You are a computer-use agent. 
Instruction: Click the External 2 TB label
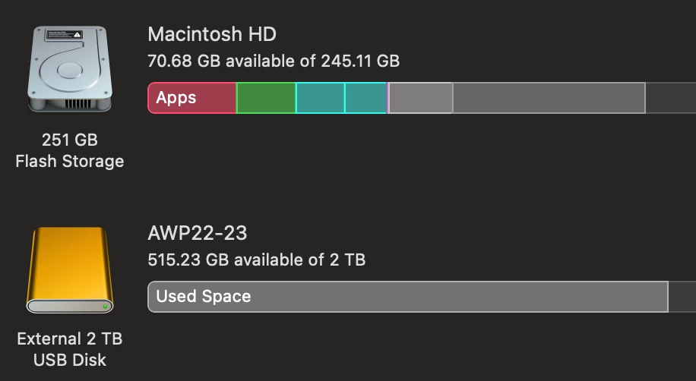[69, 338]
